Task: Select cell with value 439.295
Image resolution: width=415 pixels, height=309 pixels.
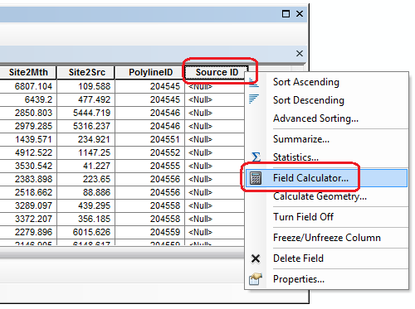Action: pos(86,205)
